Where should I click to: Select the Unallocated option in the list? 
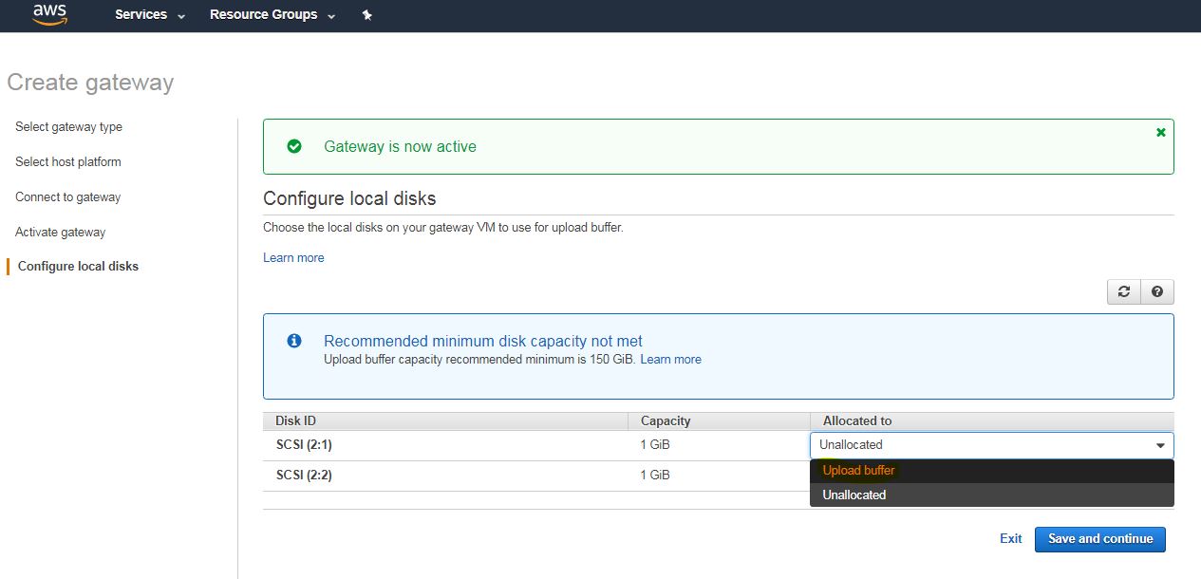coord(854,495)
